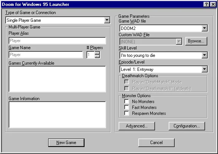This screenshot has height=154, width=218.
Task: Click inside the Game Information box
Action: [57, 114]
